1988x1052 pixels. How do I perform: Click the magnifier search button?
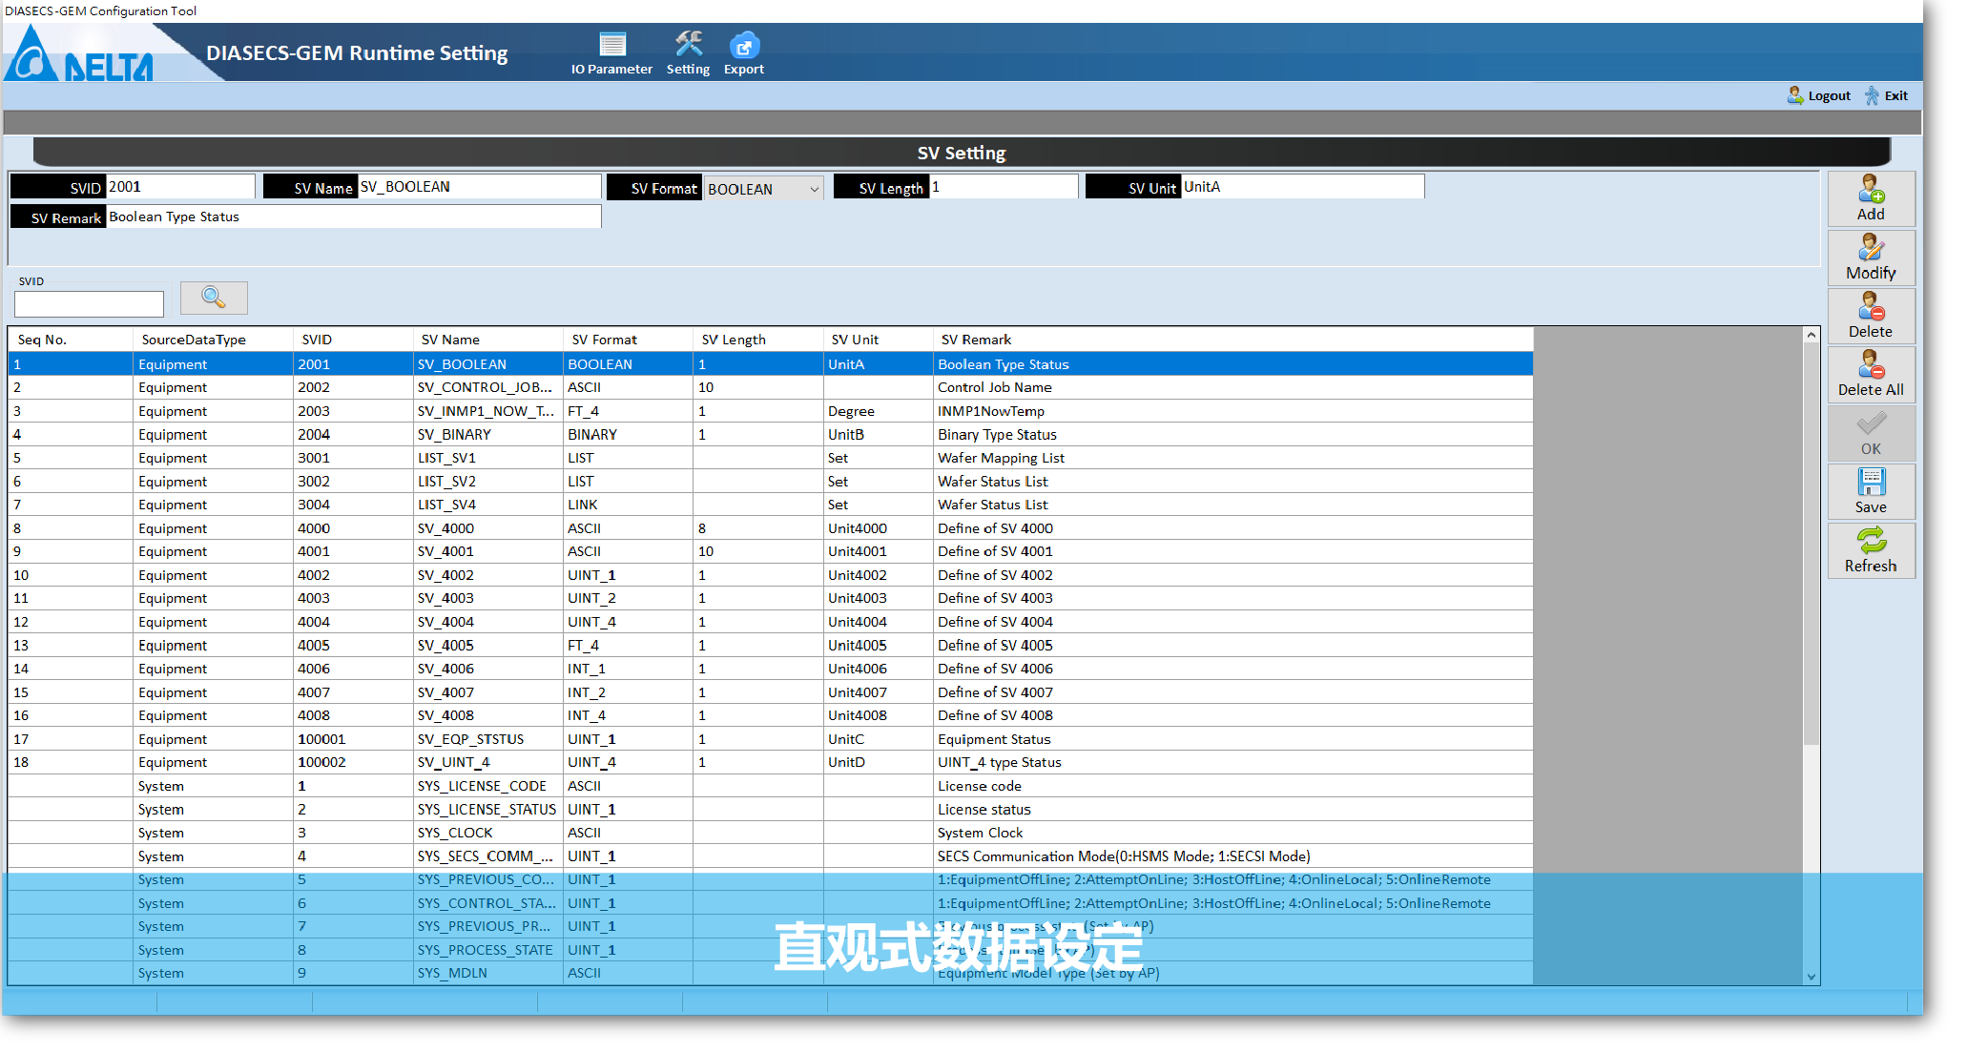point(214,298)
